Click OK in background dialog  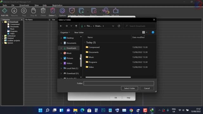[x=115, y=98]
